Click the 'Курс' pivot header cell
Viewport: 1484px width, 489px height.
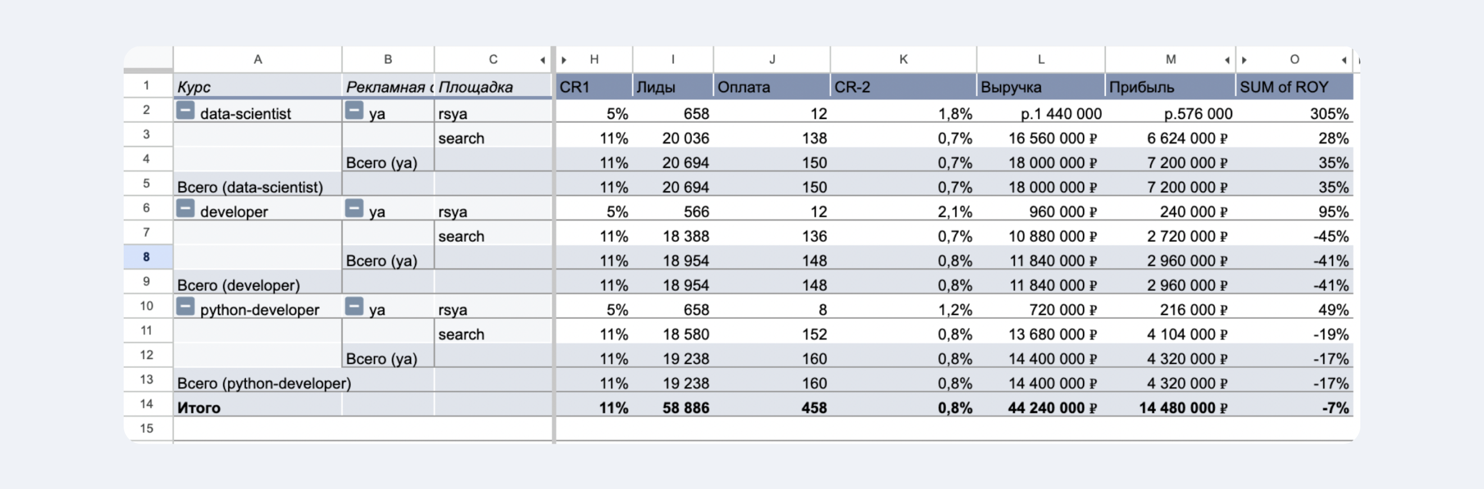point(257,87)
